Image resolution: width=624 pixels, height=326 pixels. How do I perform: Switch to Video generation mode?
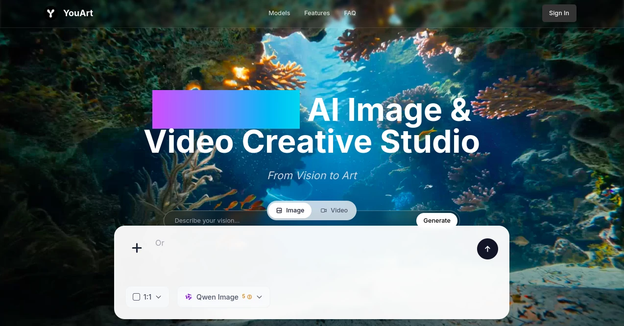334,210
